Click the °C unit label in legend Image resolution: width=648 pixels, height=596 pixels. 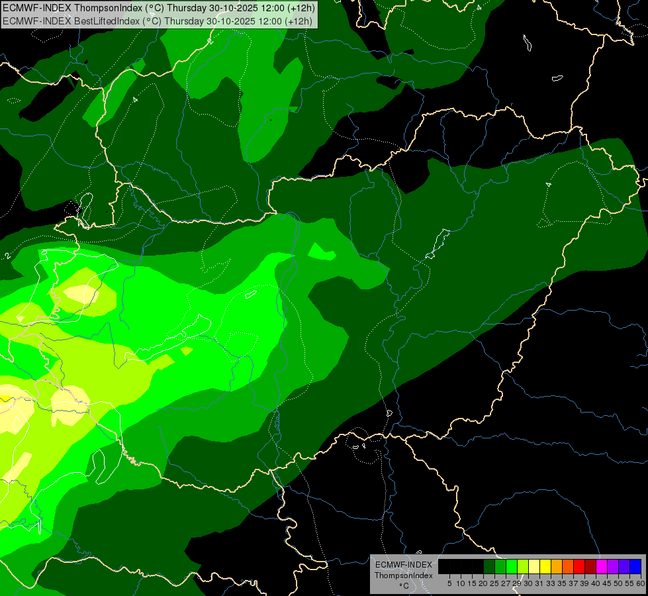(404, 586)
